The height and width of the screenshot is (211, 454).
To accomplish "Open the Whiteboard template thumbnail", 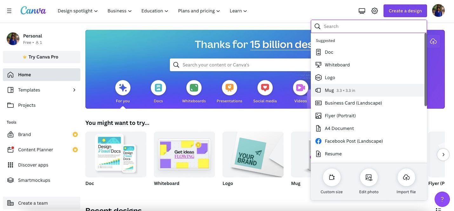I will tap(184, 154).
